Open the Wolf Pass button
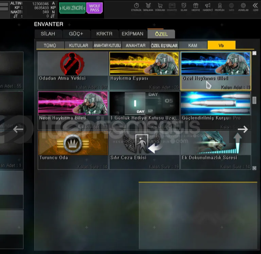The image size is (261, 254). [x=94, y=8]
